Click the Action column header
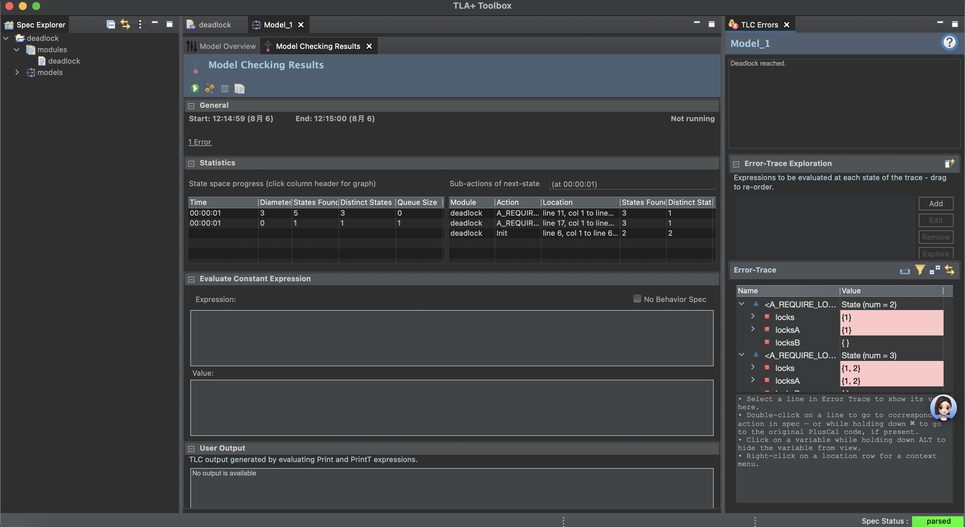Viewport: 965px width, 527px height. [518, 203]
